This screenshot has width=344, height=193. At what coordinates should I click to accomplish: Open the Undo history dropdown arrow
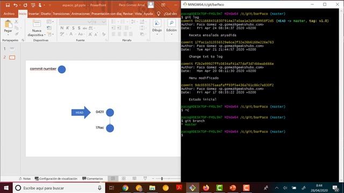(20, 5)
